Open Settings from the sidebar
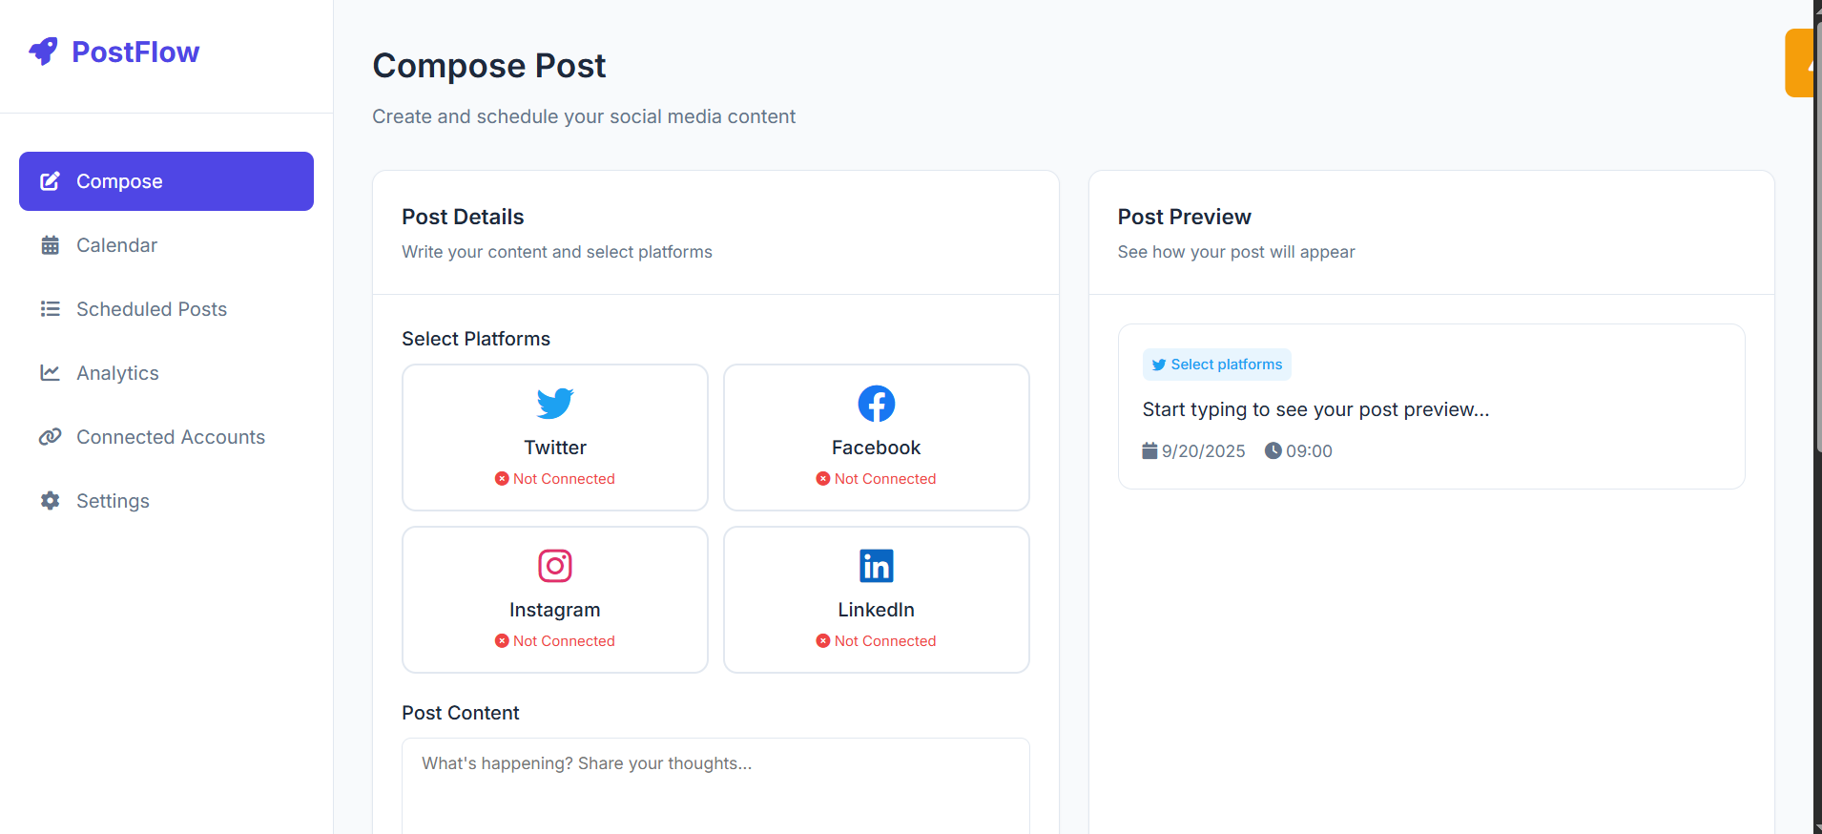This screenshot has width=1822, height=834. [x=166, y=501]
